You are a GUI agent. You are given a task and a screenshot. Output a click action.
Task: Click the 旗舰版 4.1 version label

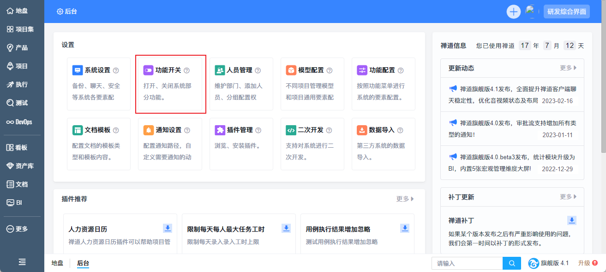pos(548,263)
